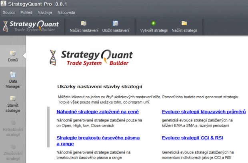This screenshot has width=248, height=163.
Task: Open the Soubor menu
Action: 9,13
